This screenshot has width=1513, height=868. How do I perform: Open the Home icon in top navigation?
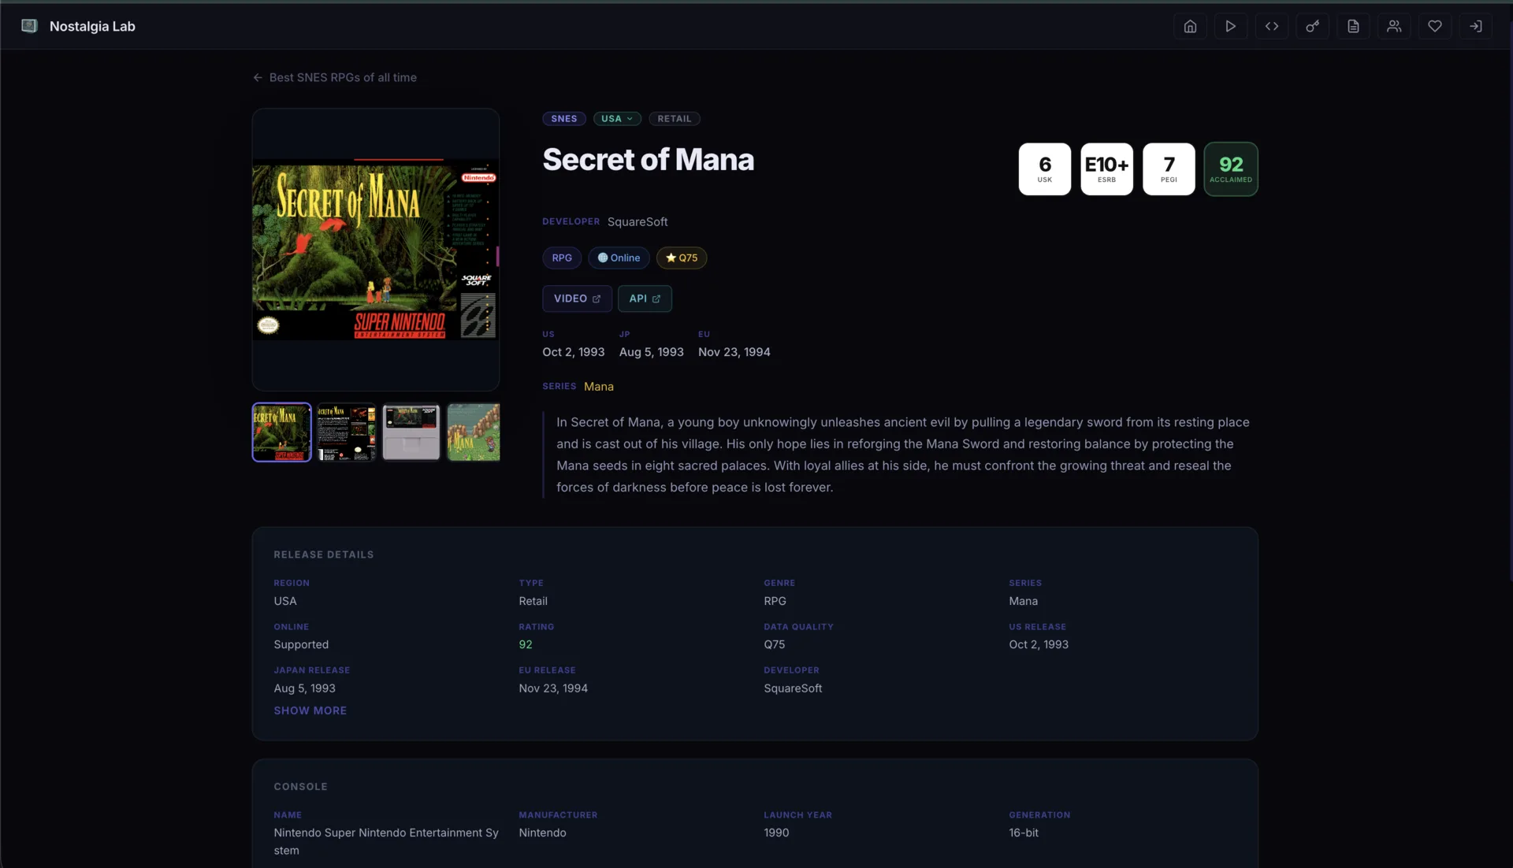click(x=1190, y=26)
